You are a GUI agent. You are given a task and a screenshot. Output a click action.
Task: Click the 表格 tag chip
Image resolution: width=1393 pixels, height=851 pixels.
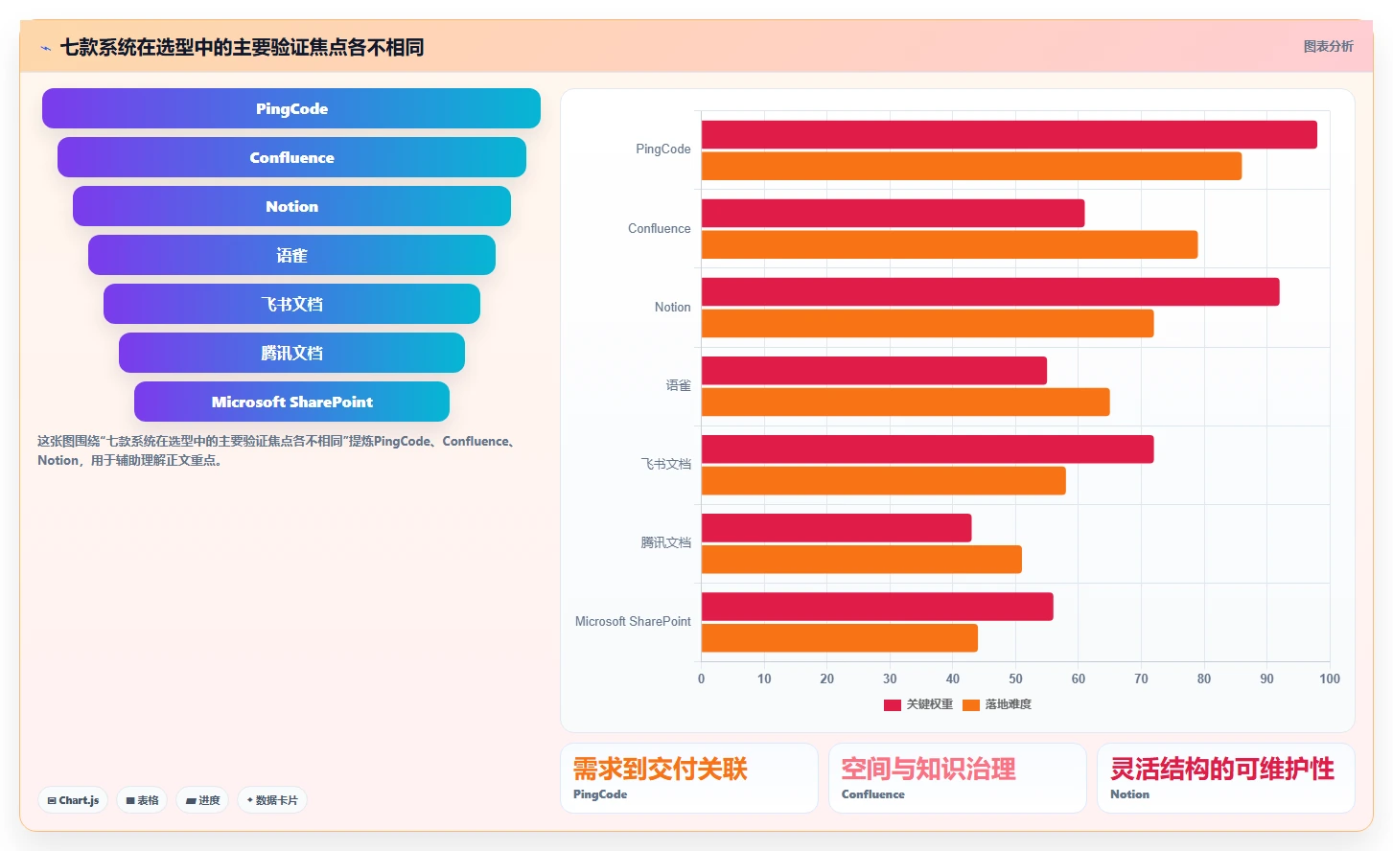pos(143,800)
